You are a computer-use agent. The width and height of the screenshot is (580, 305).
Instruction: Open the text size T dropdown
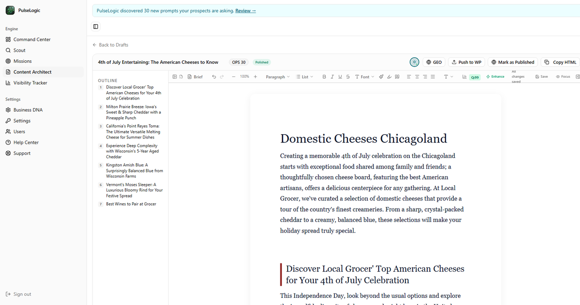pyautogui.click(x=448, y=77)
